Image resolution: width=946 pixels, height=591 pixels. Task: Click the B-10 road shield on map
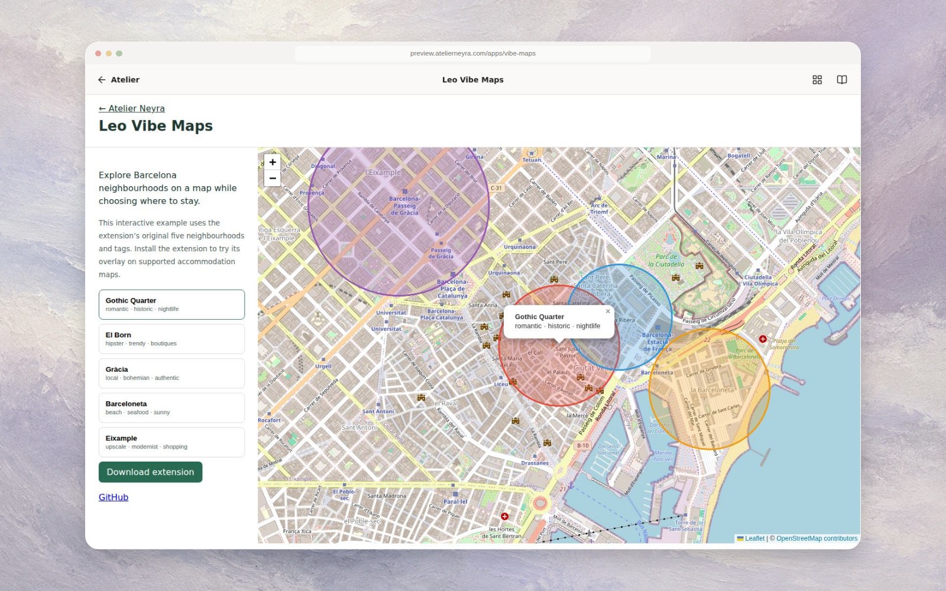click(x=583, y=446)
